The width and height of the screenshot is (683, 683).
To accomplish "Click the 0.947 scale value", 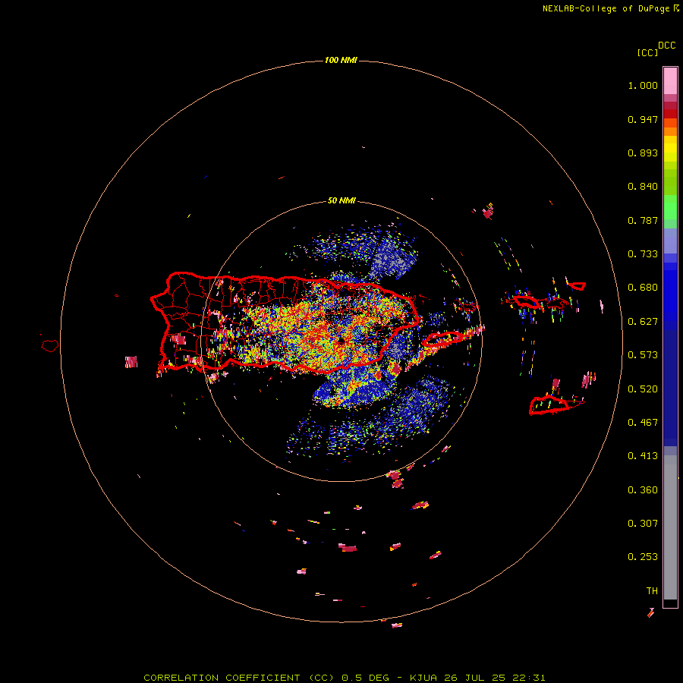I will tap(643, 119).
